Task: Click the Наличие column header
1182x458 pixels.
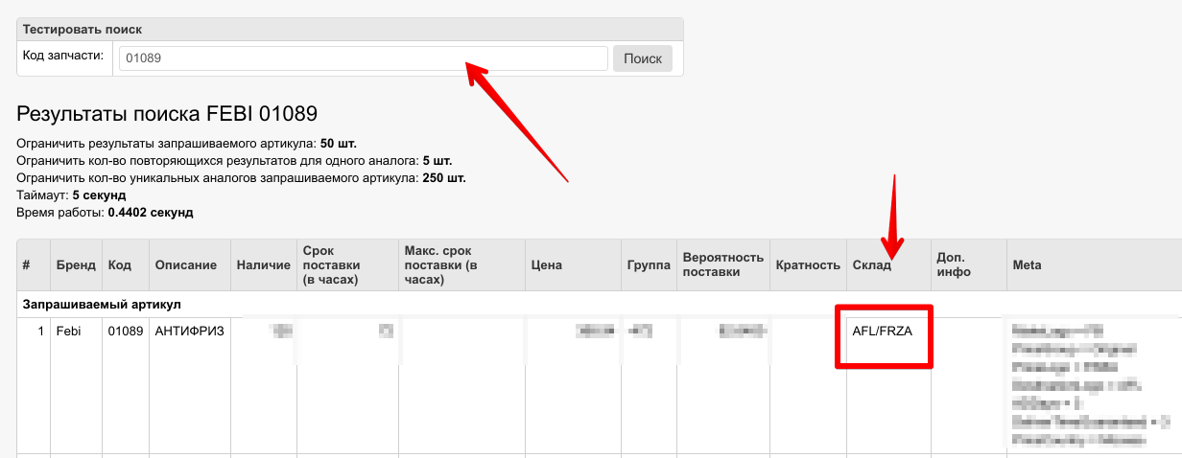Action: [x=262, y=264]
